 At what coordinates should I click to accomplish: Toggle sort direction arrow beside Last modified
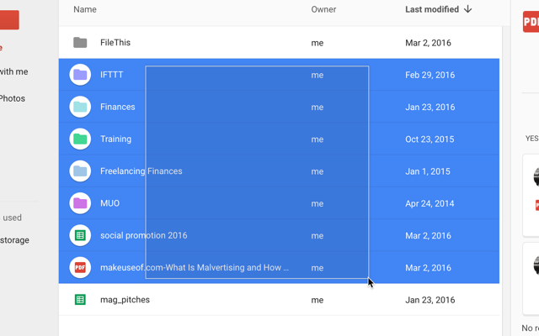pos(468,9)
